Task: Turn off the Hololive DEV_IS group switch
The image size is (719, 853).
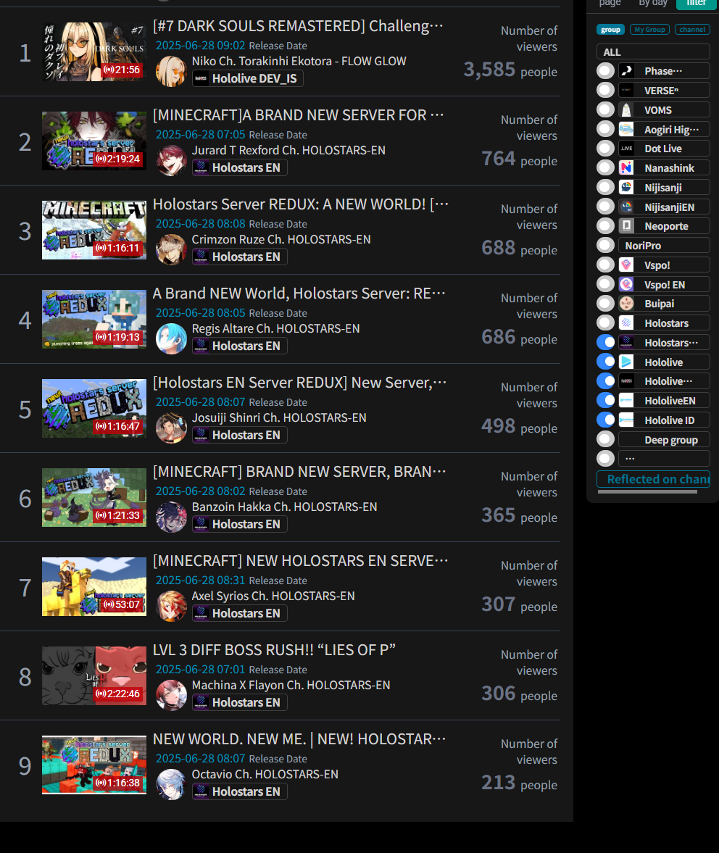Action: (x=605, y=381)
